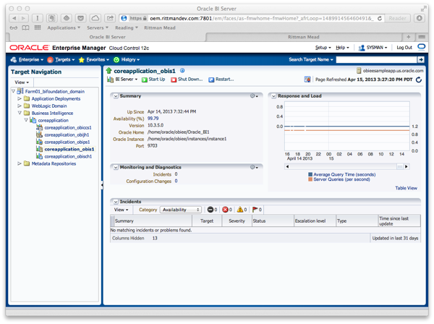
Task: Submit search with the arrow button
Action: coord(421,59)
